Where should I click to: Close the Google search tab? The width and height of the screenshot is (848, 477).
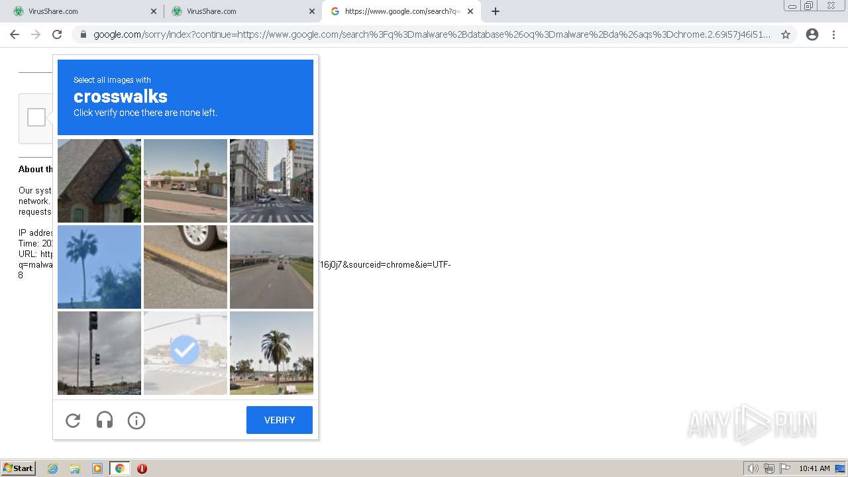471,11
